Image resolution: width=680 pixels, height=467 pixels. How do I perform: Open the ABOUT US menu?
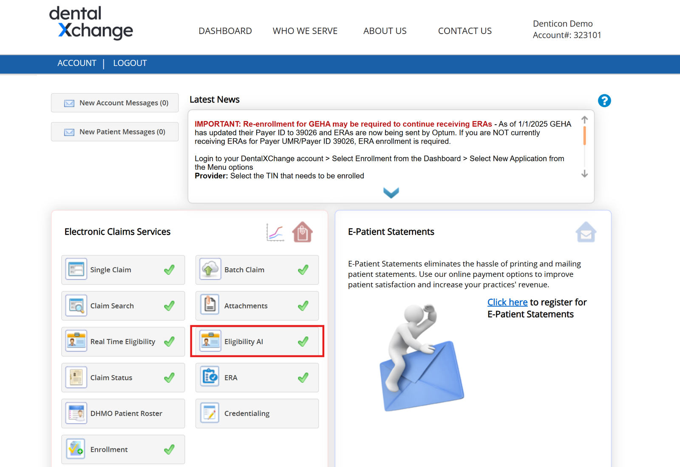pyautogui.click(x=385, y=31)
